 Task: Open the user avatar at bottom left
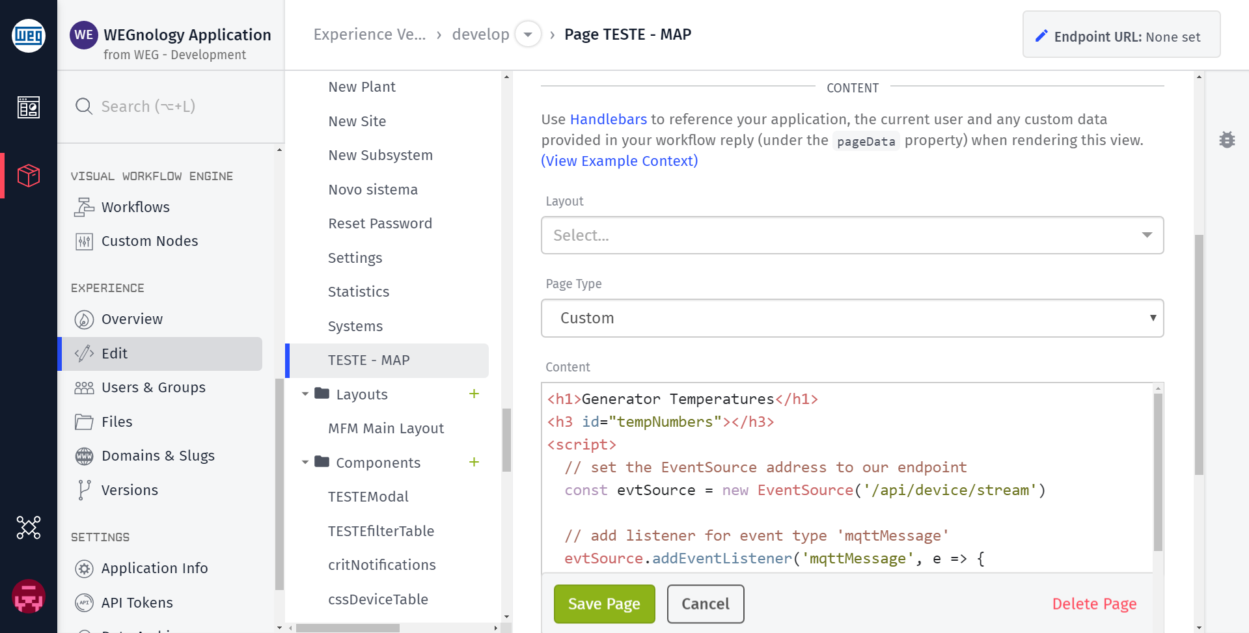pyautogui.click(x=29, y=597)
